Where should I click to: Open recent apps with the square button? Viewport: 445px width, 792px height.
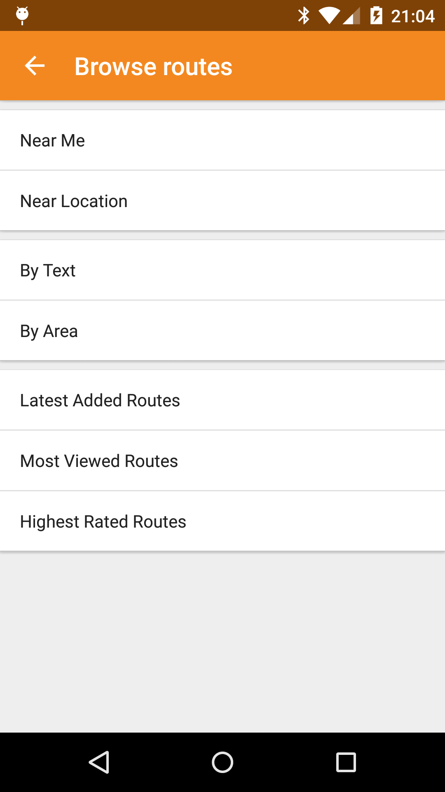tap(346, 762)
